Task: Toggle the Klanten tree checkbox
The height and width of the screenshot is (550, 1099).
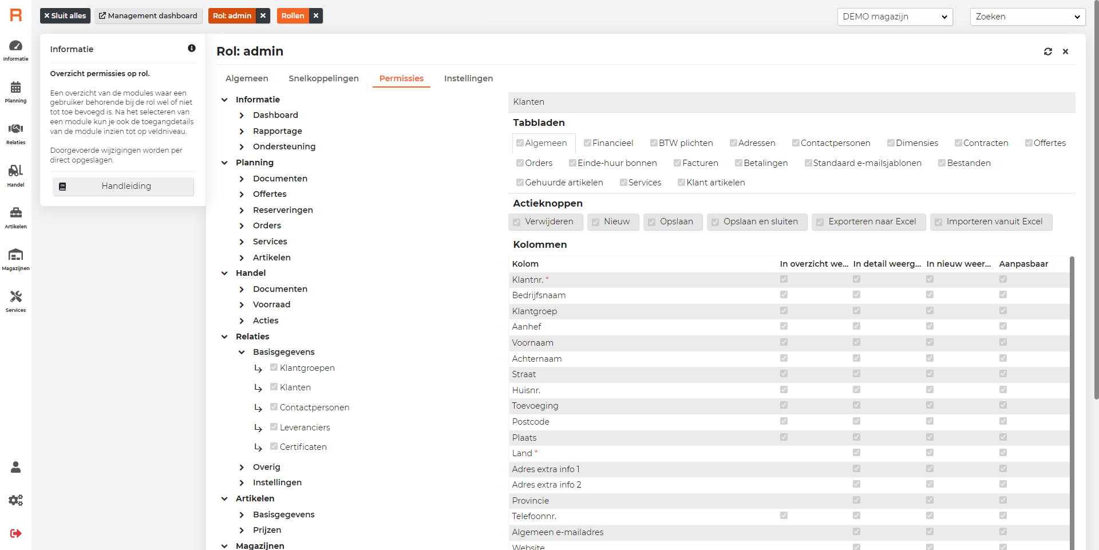Action: click(x=274, y=387)
